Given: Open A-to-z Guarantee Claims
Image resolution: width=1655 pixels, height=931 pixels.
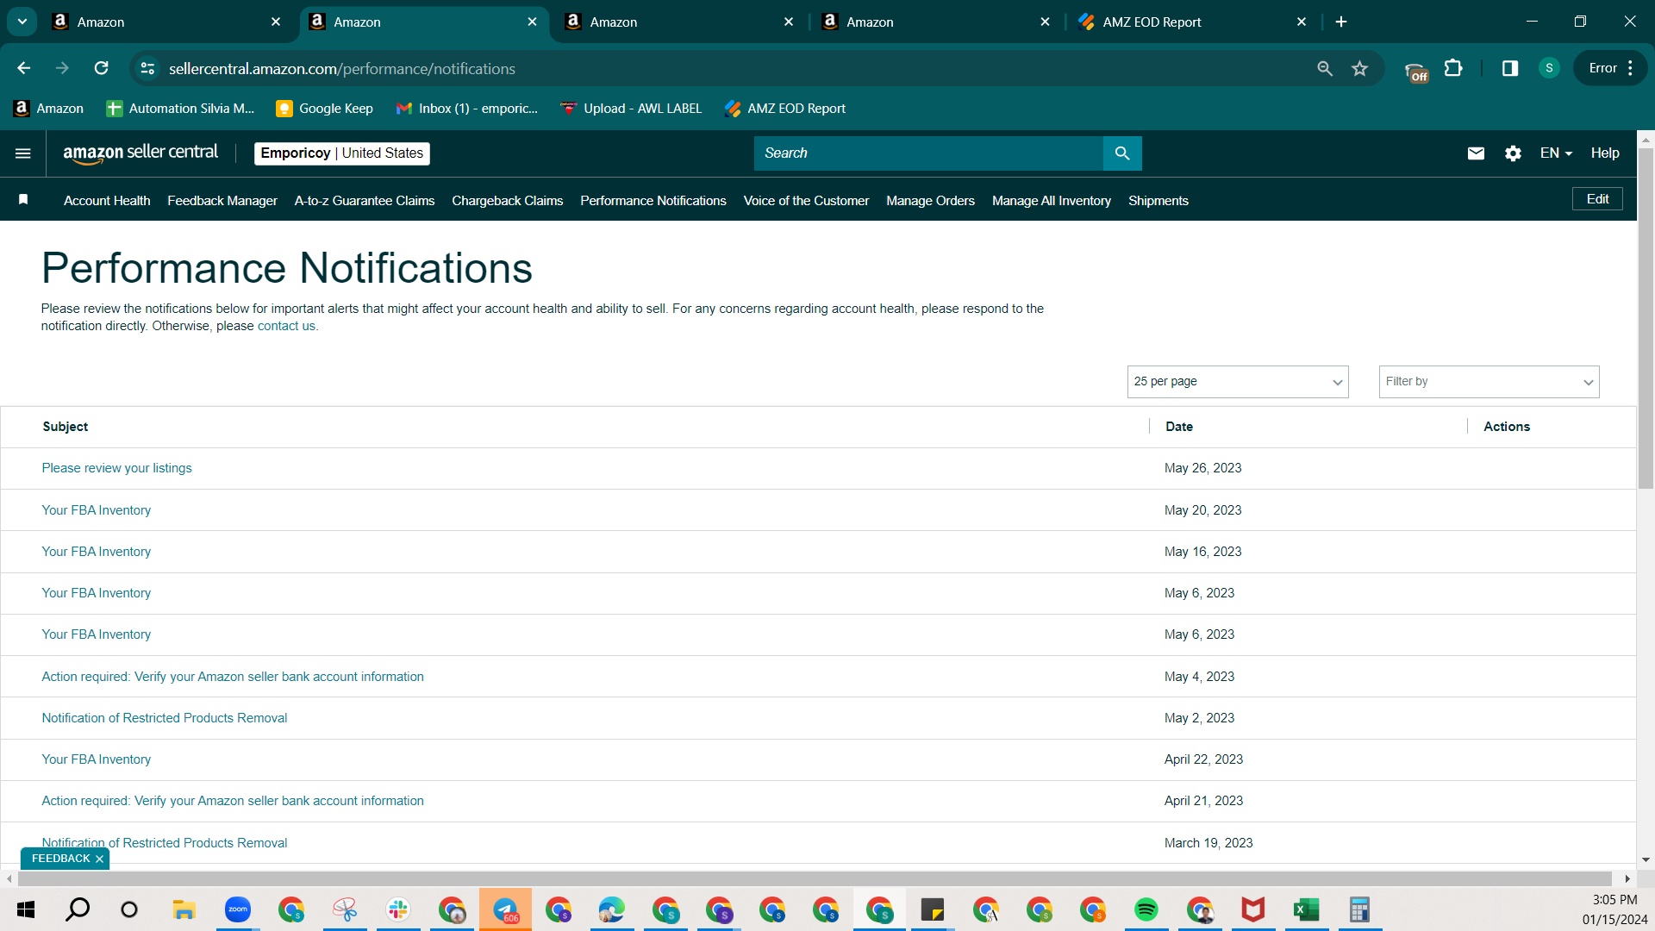Looking at the screenshot, I should pyautogui.click(x=365, y=201).
